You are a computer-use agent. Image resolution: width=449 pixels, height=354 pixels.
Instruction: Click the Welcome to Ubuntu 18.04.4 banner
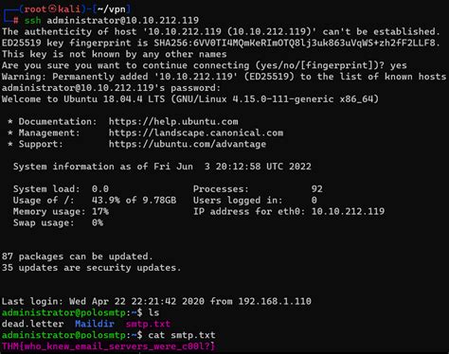190,99
